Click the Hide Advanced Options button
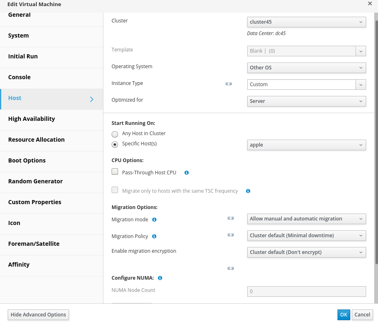The width and height of the screenshot is (378, 325). tap(38, 315)
